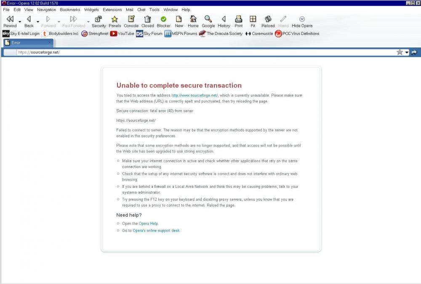The image size is (421, 284).
Task: Click the bookmark star in address bar
Action: click(400, 52)
